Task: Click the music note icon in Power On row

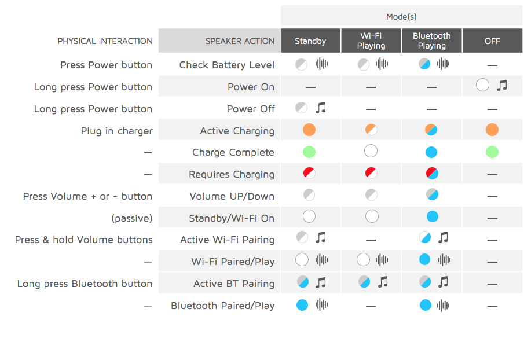Action: tap(502, 86)
